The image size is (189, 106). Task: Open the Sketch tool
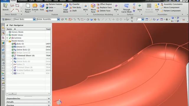tap(5, 7)
